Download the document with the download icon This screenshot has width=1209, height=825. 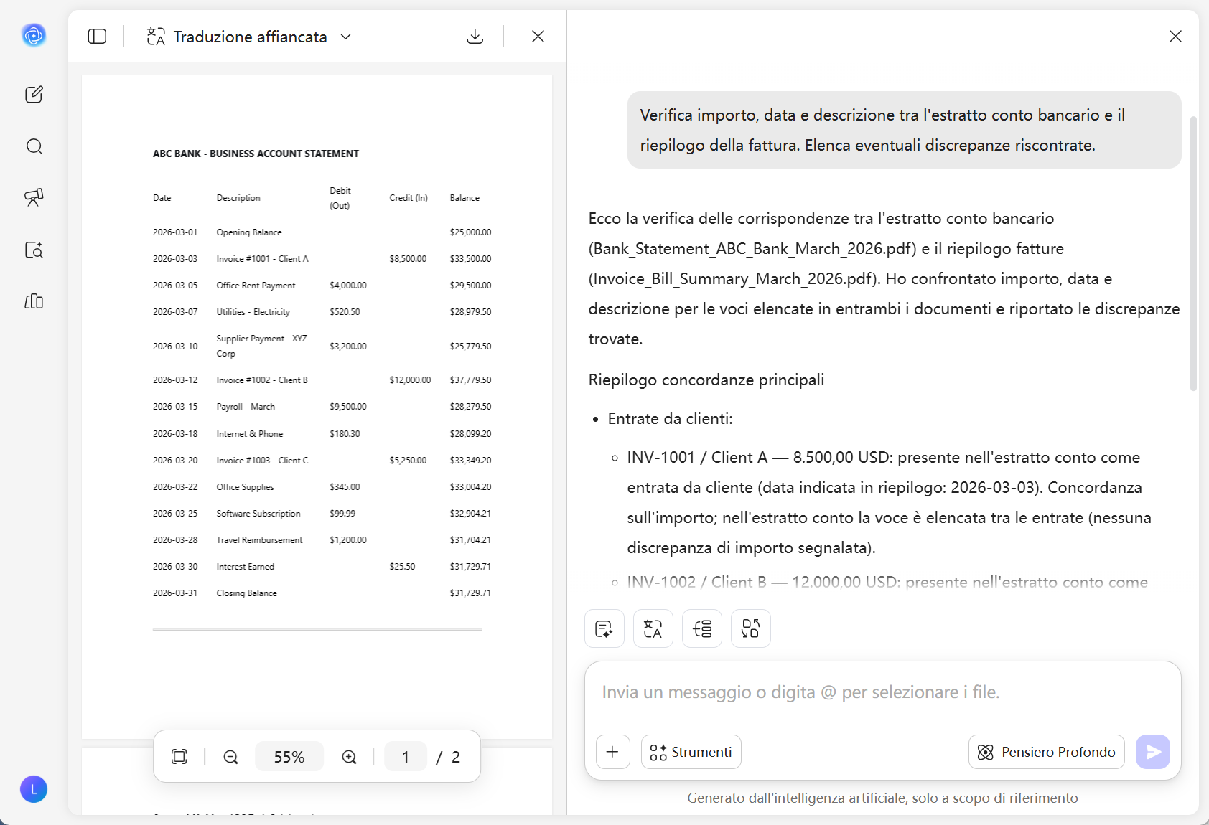[x=475, y=37]
